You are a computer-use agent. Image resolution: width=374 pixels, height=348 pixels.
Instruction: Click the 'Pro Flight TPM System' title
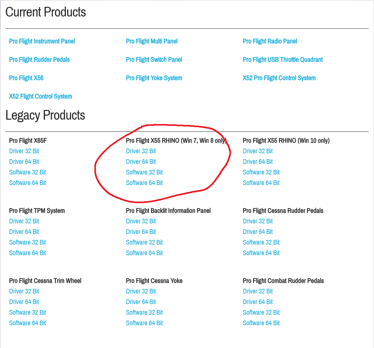click(37, 211)
